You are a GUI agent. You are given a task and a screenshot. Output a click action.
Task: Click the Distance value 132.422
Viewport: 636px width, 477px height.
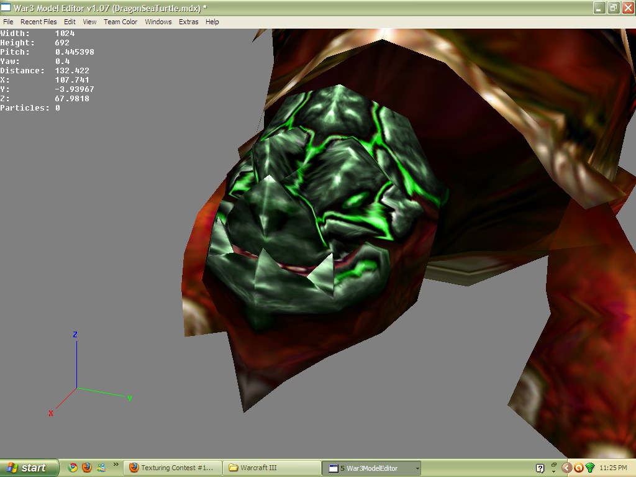point(72,71)
